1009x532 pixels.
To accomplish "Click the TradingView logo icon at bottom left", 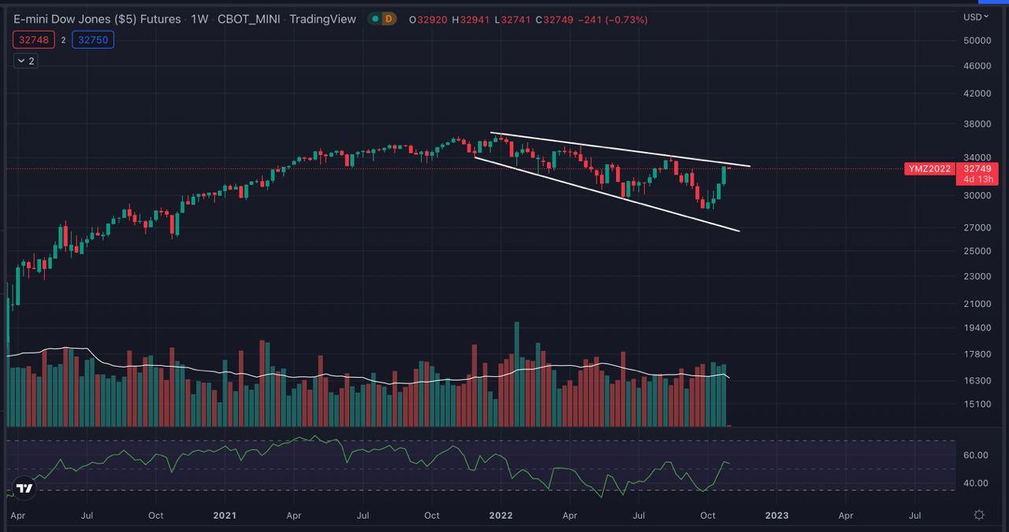I will 25,488.
